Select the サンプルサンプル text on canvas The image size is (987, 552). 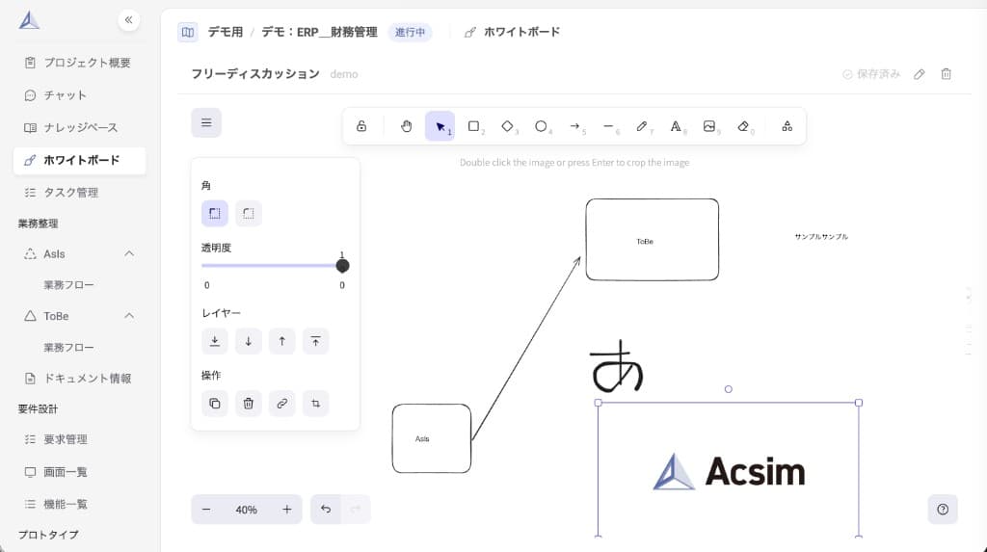point(821,237)
